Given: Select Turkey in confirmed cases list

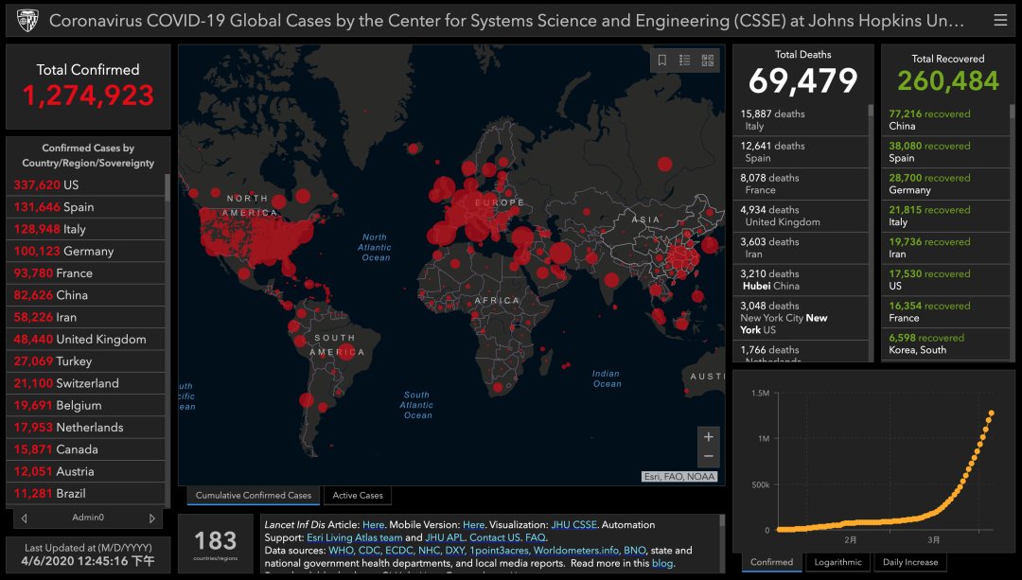Looking at the screenshot, I should pyautogui.click(x=85, y=361).
